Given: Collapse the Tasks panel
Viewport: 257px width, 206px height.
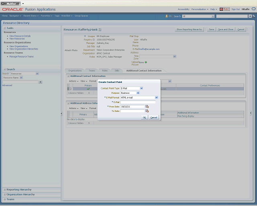Looking at the screenshot, I should (5, 28).
